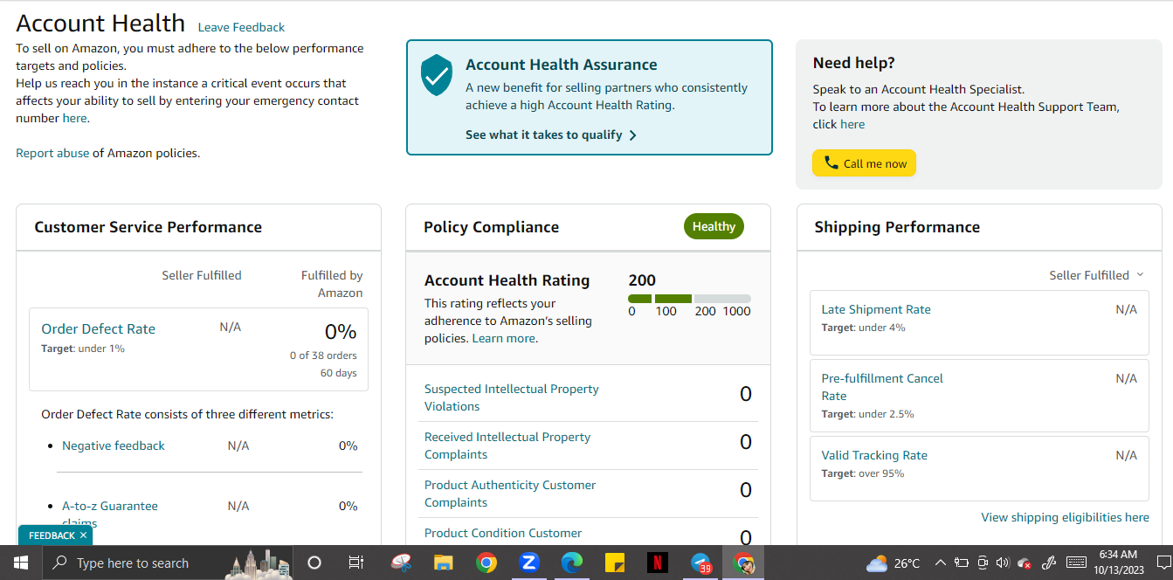Open the Report abuse link
Image resolution: width=1173 pixels, height=580 pixels.
(52, 153)
